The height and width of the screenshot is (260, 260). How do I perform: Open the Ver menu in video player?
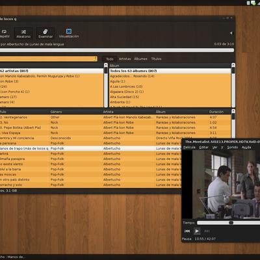pos(214,148)
